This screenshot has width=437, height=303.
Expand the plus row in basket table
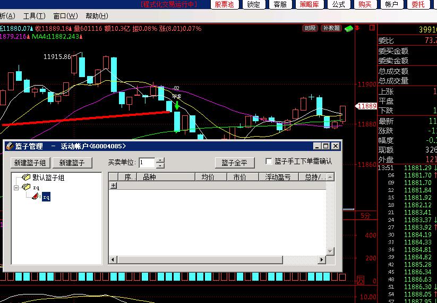coord(114,186)
